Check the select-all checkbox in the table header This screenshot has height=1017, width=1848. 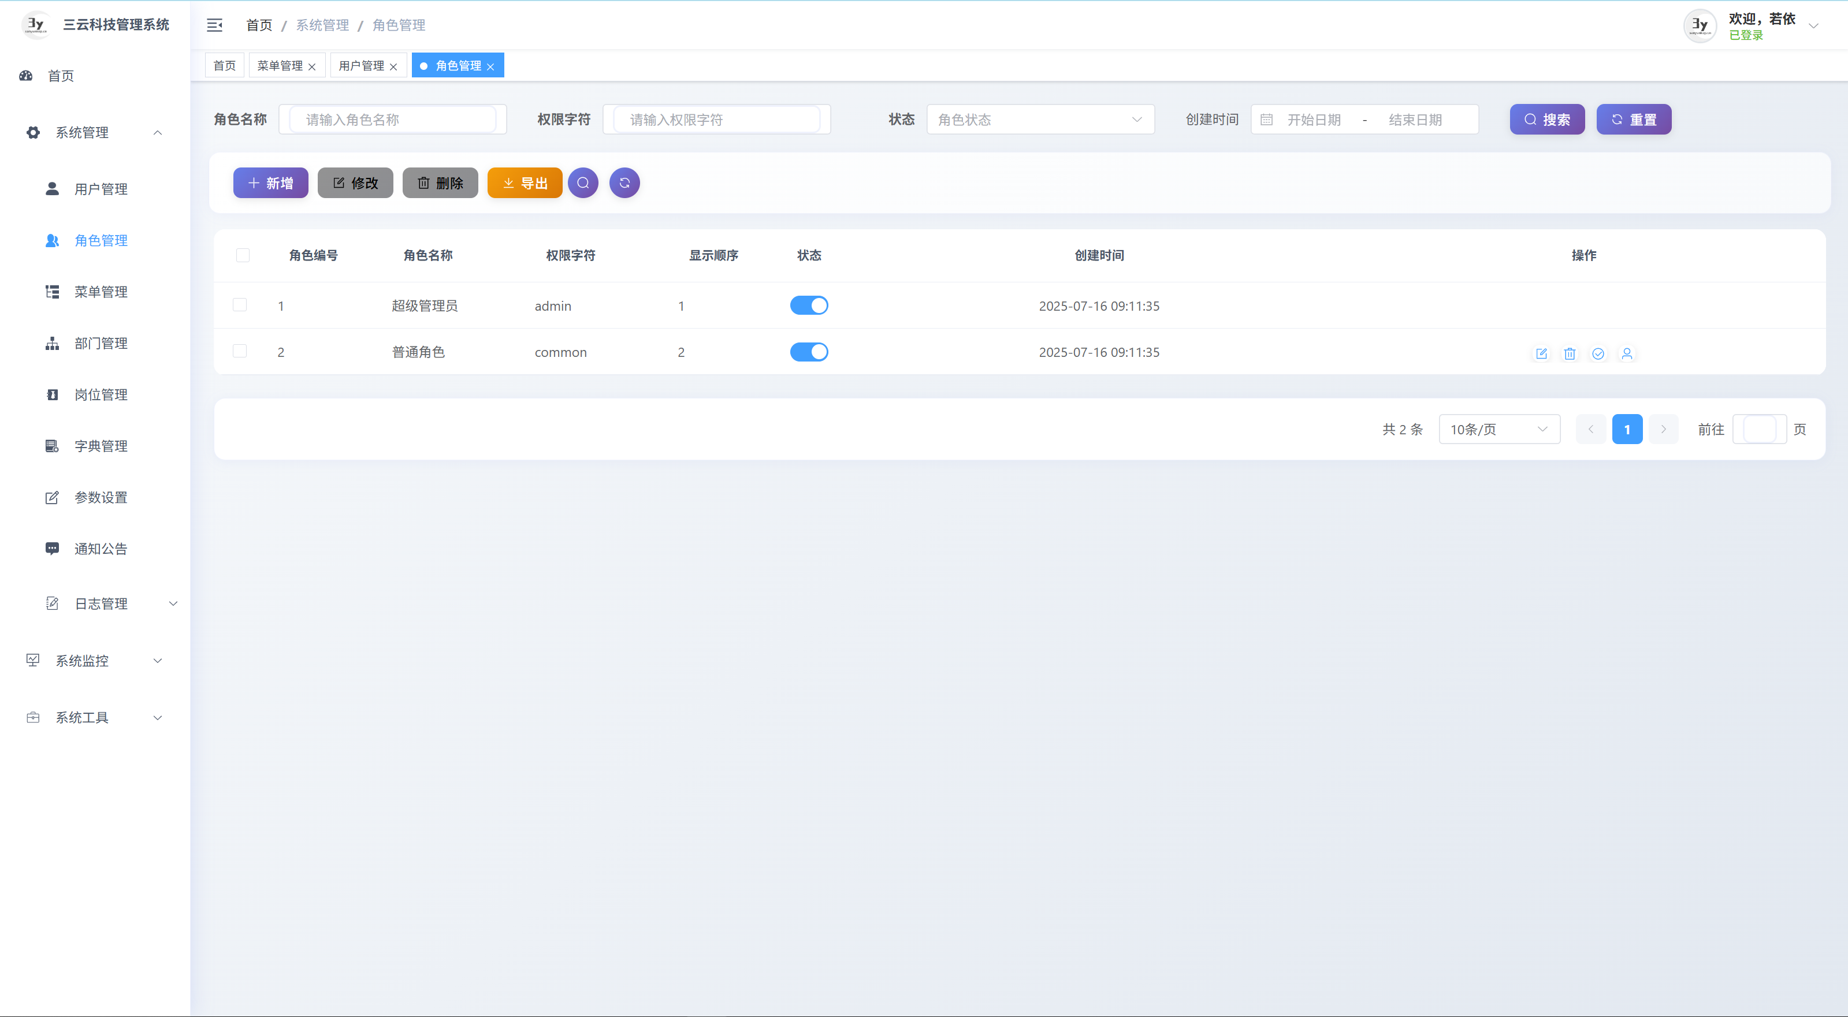pyautogui.click(x=243, y=255)
